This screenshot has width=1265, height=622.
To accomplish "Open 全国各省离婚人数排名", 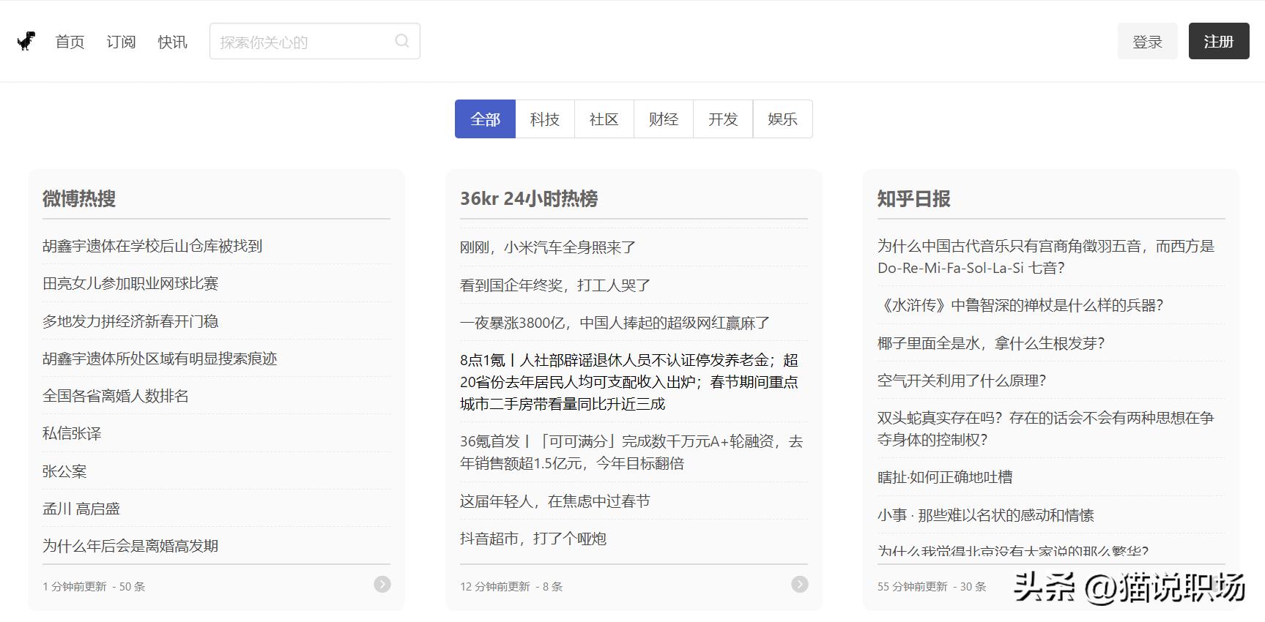I will 116,396.
